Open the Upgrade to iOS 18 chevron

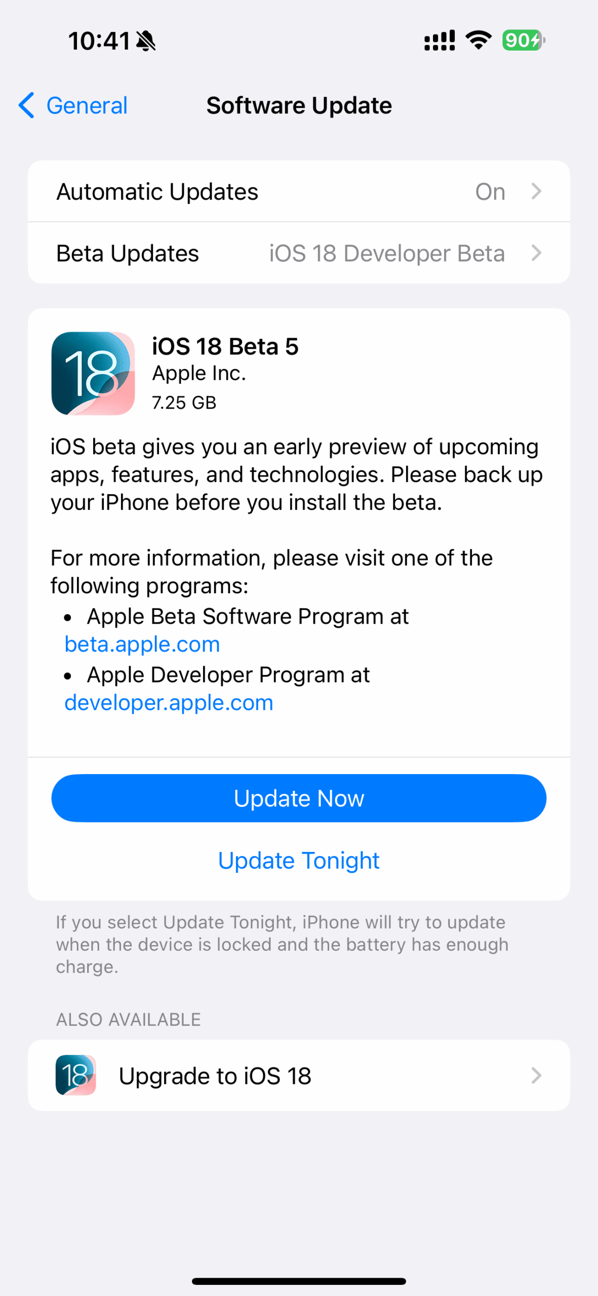tap(537, 1075)
